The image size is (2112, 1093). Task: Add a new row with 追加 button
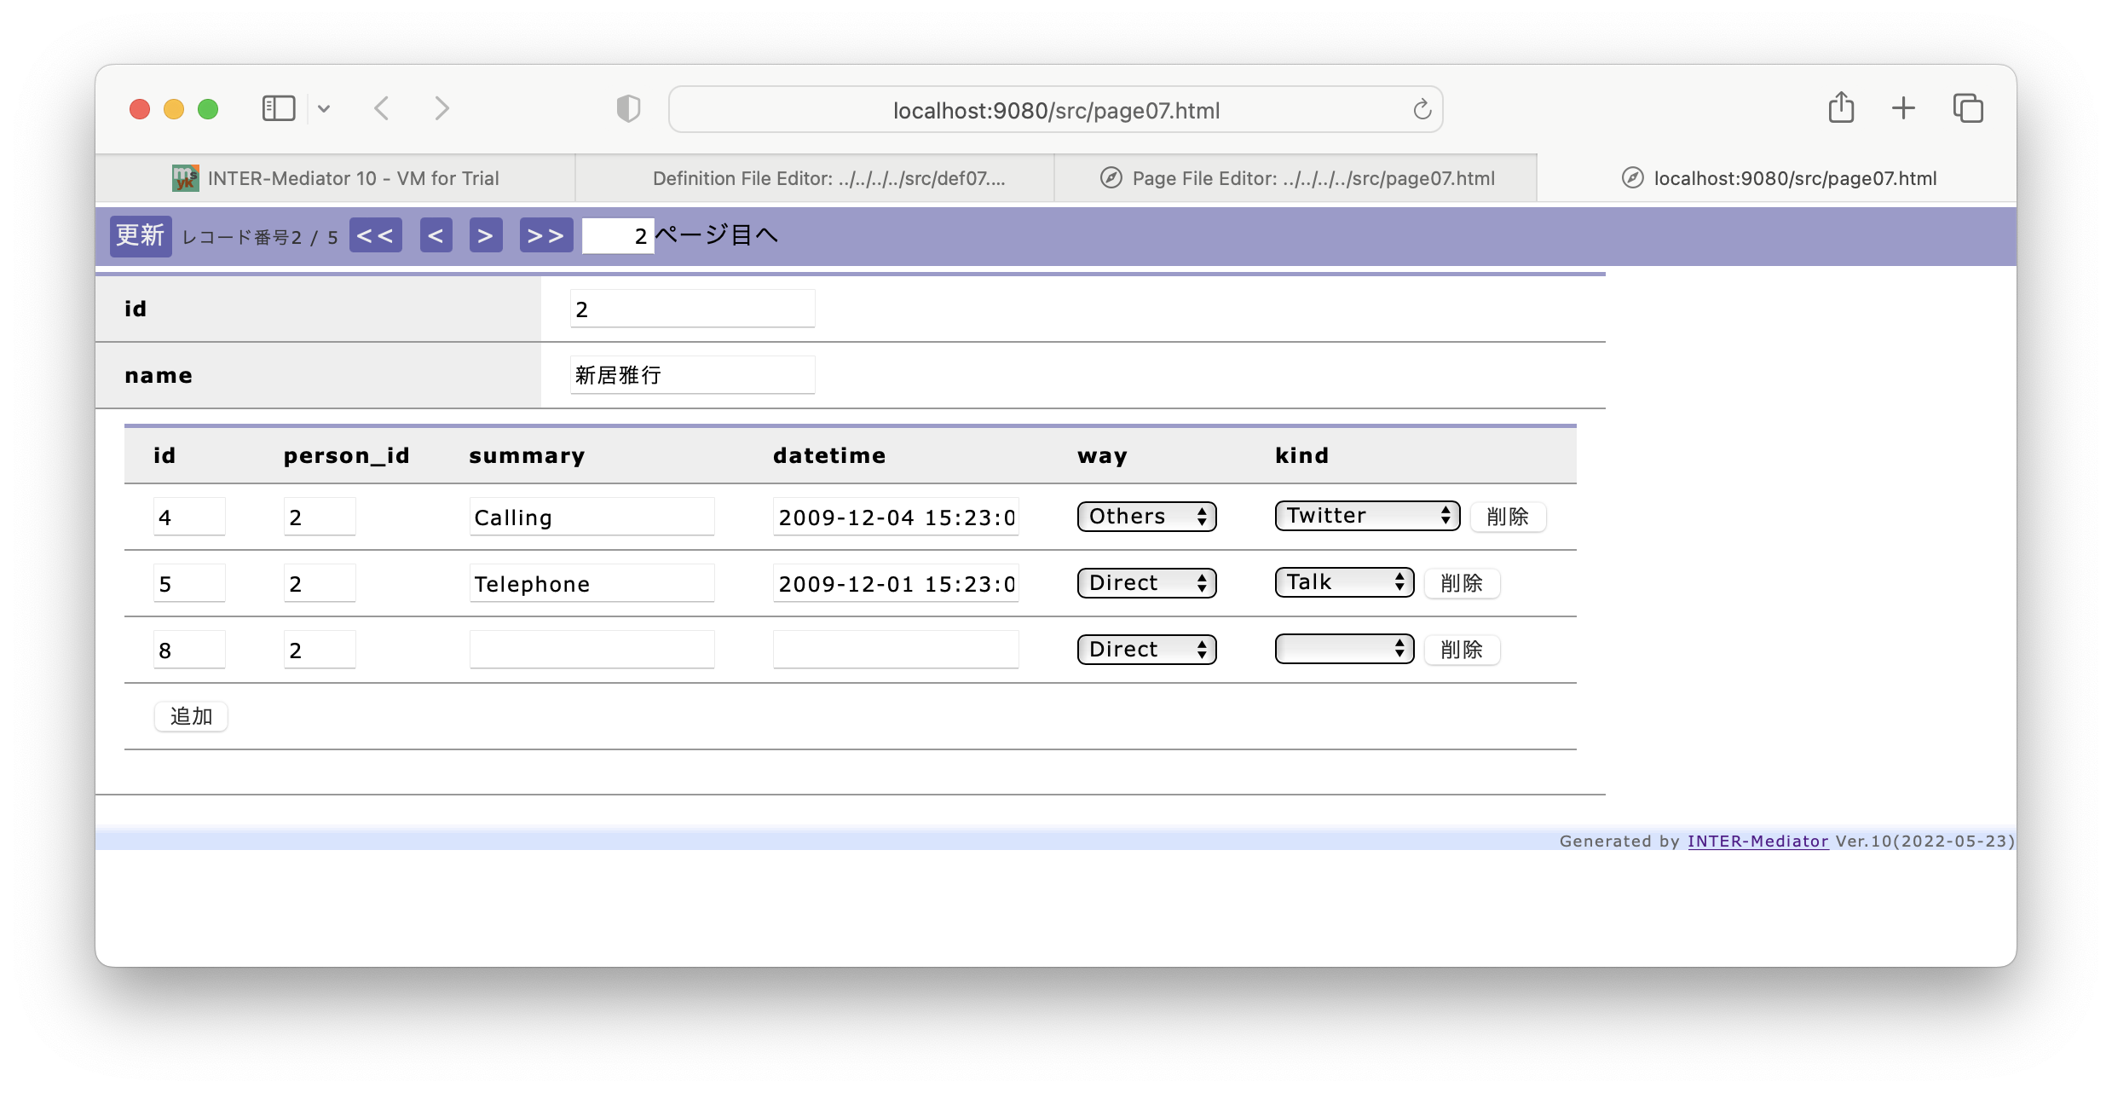(x=191, y=716)
